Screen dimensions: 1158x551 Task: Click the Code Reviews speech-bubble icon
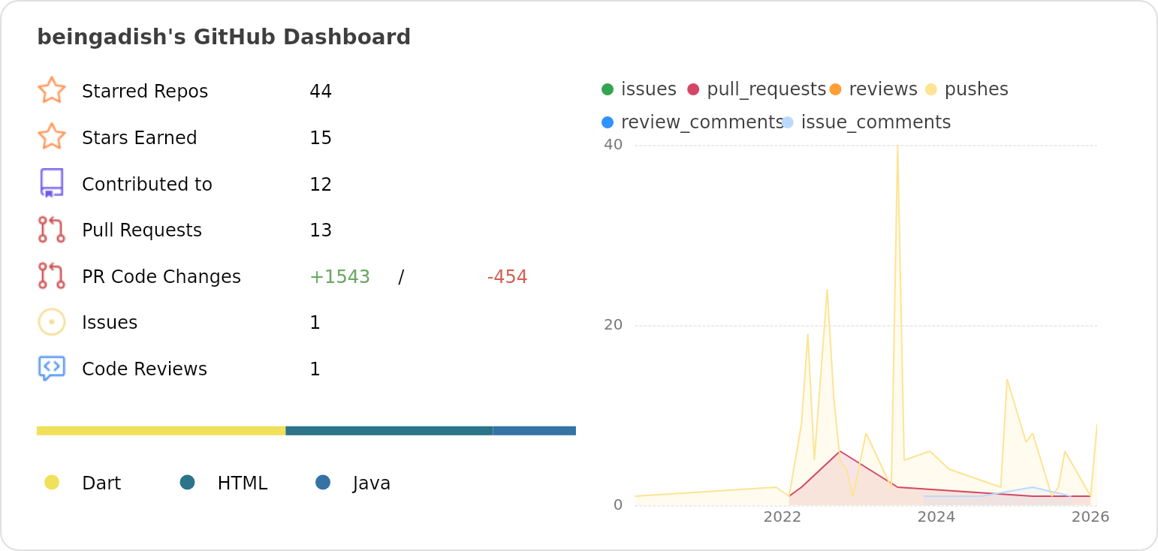coord(53,368)
